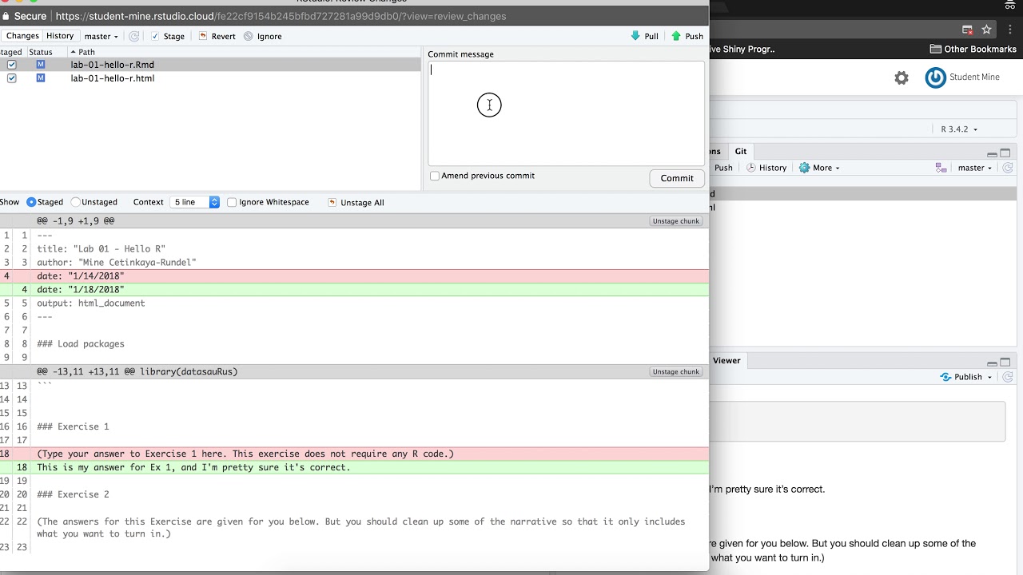Open the master branch dropdown in review window

pos(102,36)
